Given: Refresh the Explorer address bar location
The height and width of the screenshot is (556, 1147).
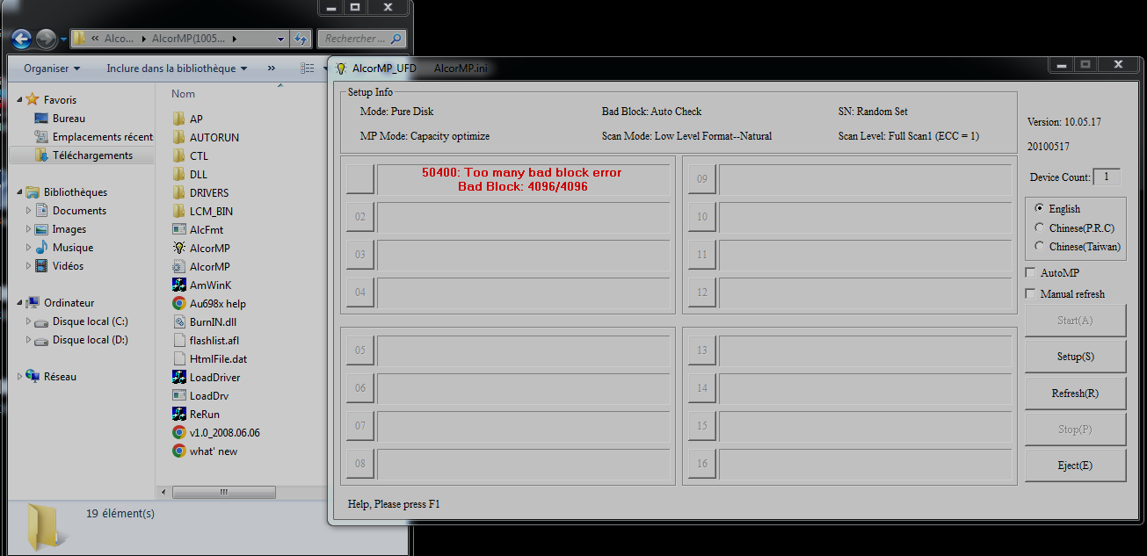Looking at the screenshot, I should (301, 39).
